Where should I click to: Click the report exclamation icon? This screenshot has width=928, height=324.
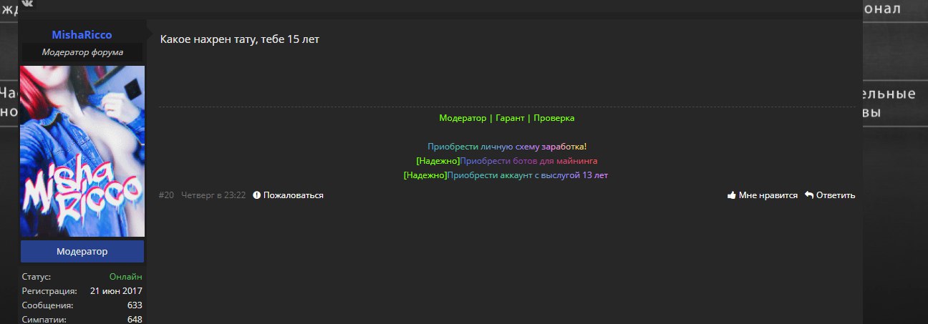pyautogui.click(x=256, y=195)
